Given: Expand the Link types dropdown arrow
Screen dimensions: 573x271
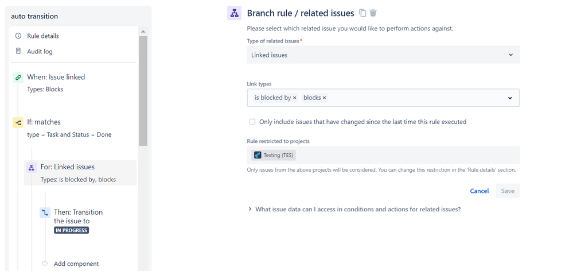Looking at the screenshot, I should (510, 98).
